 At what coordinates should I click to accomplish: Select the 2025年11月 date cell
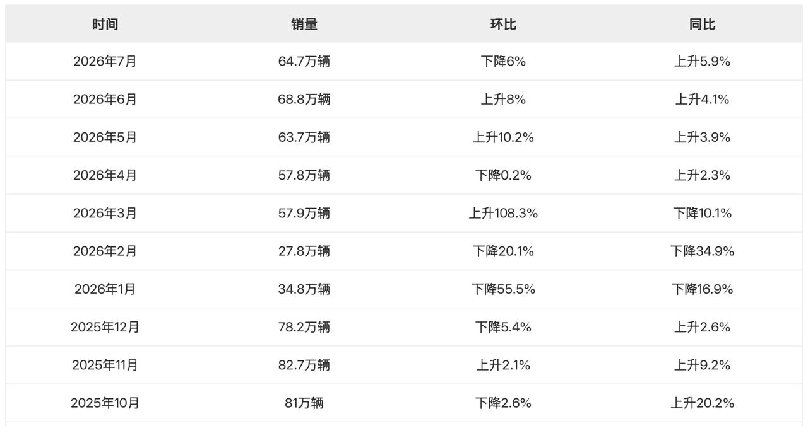[105, 365]
